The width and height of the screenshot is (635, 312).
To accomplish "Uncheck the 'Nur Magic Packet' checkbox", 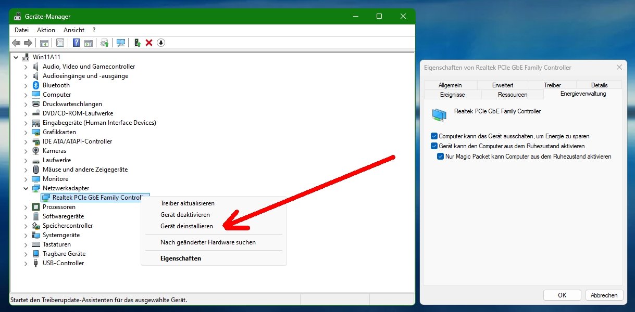I will (441, 157).
